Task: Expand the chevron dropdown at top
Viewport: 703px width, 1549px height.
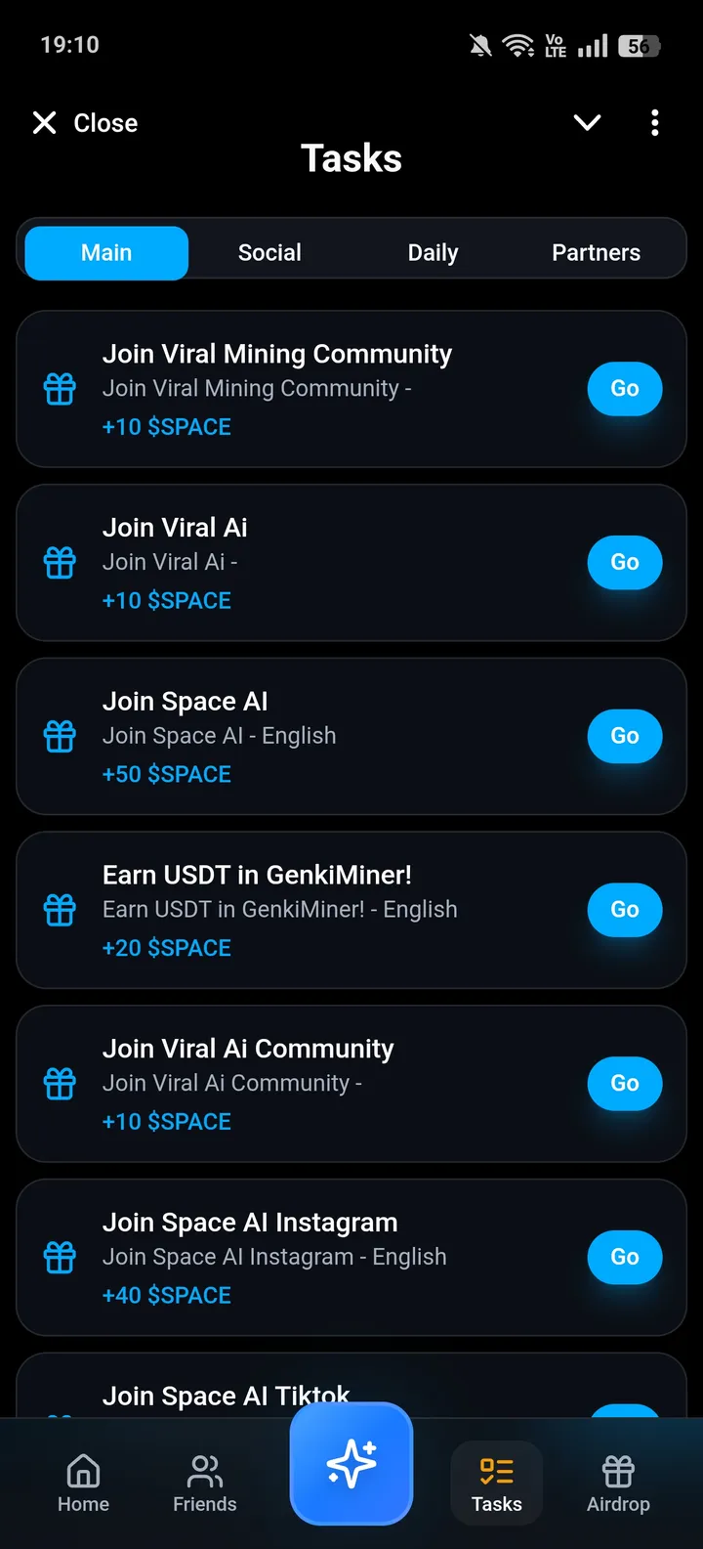Action: pos(587,123)
